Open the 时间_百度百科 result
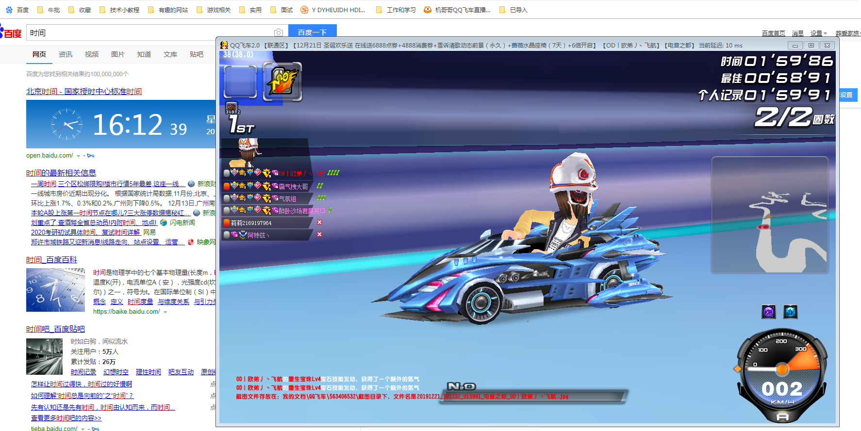861x431 pixels. coord(51,259)
